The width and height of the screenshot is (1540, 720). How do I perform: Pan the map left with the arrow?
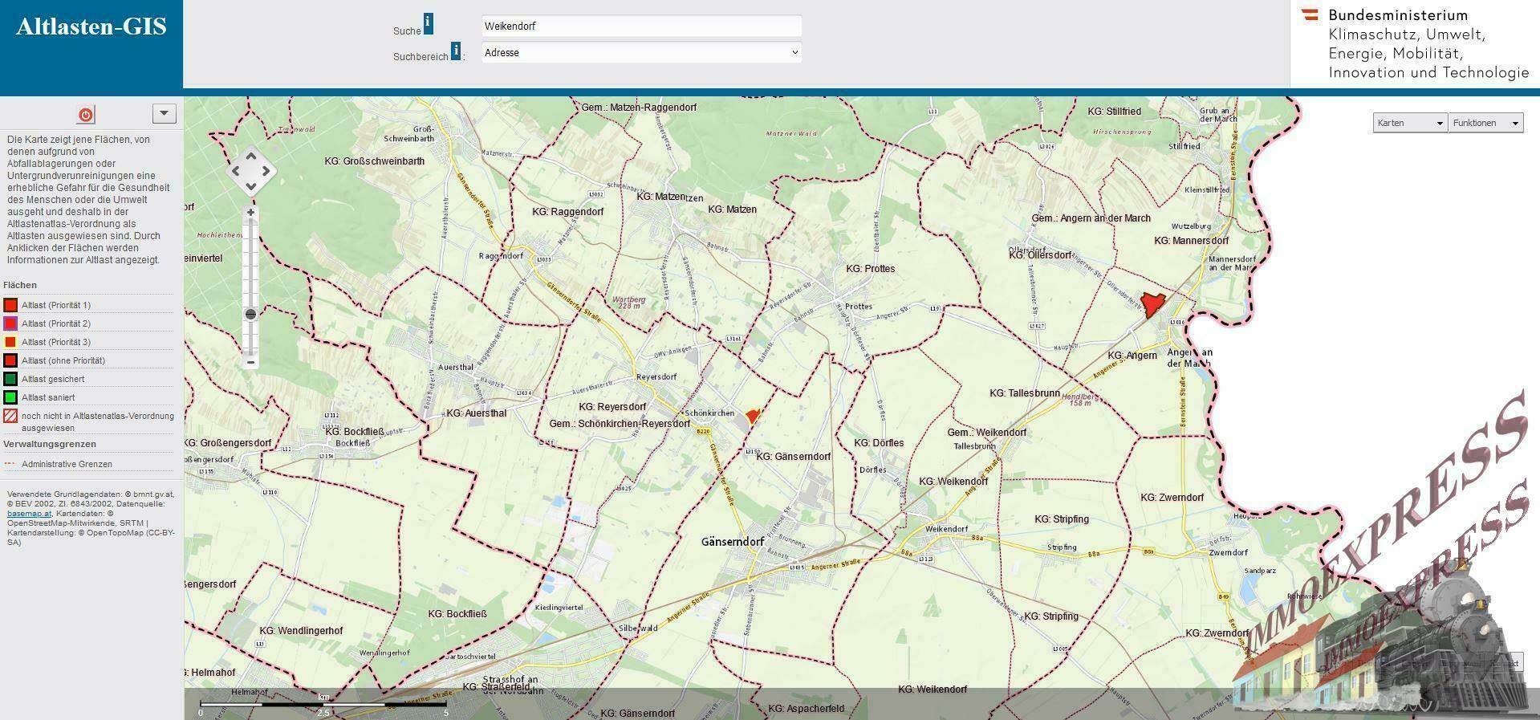pos(236,171)
